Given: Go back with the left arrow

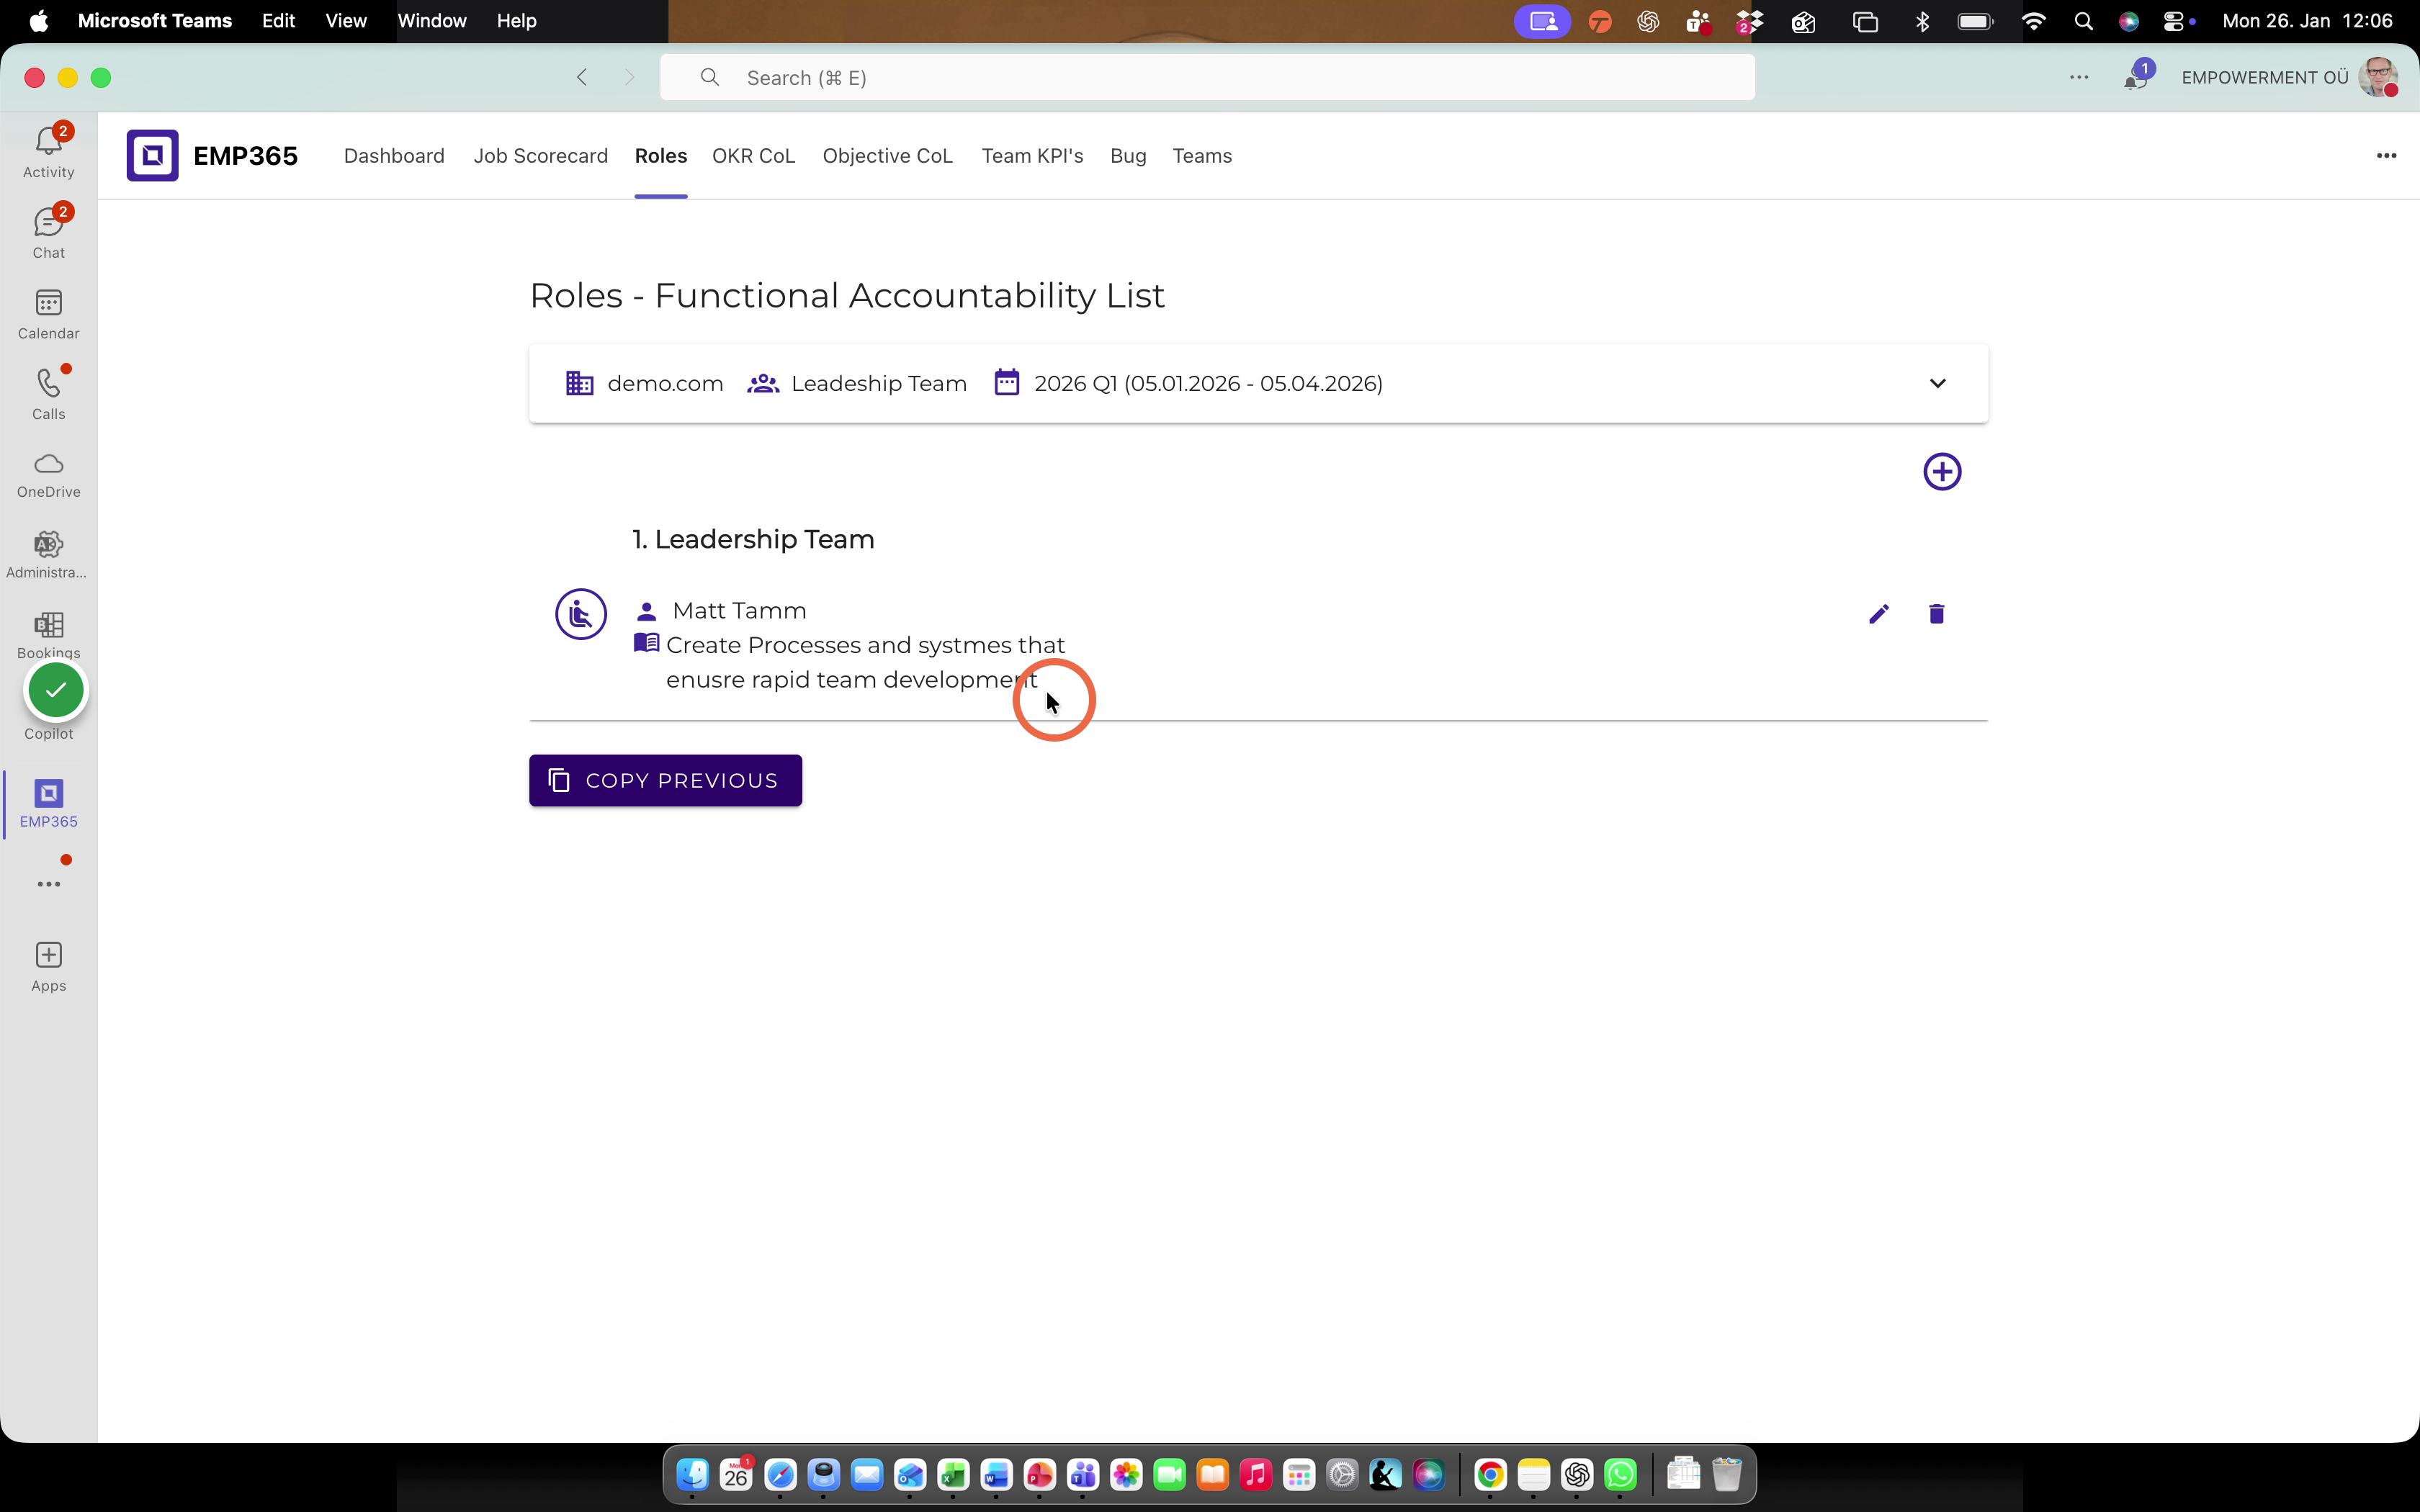Looking at the screenshot, I should [x=582, y=77].
